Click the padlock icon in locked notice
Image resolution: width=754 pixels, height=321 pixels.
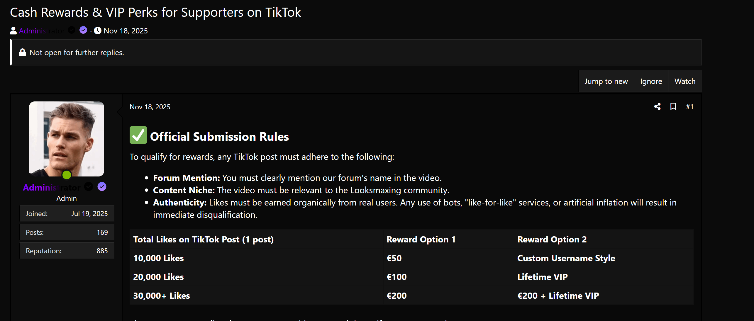click(x=23, y=52)
